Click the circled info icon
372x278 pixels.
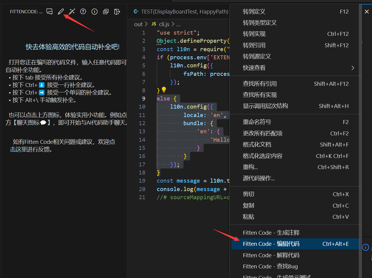94,12
